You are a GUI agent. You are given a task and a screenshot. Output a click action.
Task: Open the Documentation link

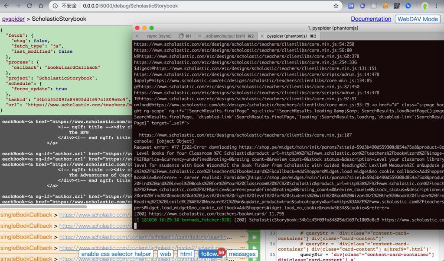(x=371, y=19)
